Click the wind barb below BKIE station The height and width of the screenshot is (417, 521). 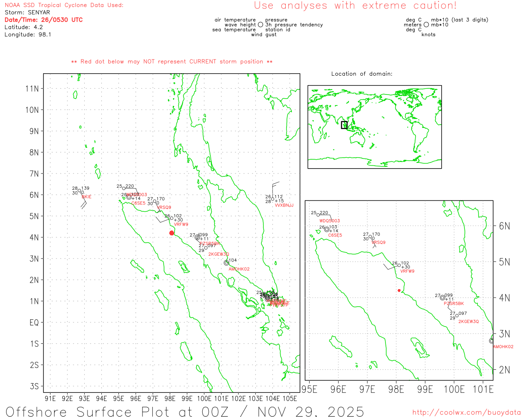coord(83,204)
